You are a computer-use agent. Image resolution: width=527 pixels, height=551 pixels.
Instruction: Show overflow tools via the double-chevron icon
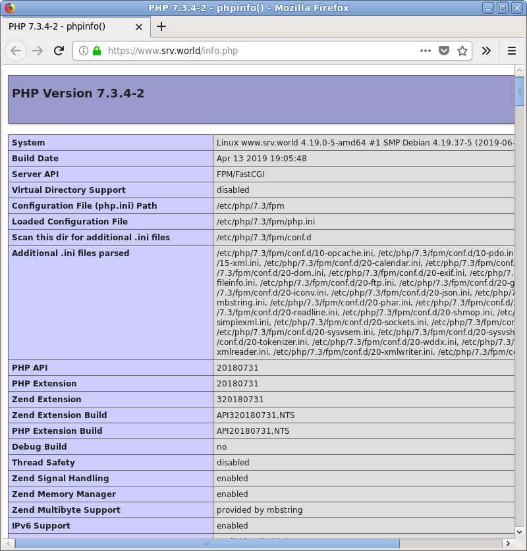(x=487, y=51)
